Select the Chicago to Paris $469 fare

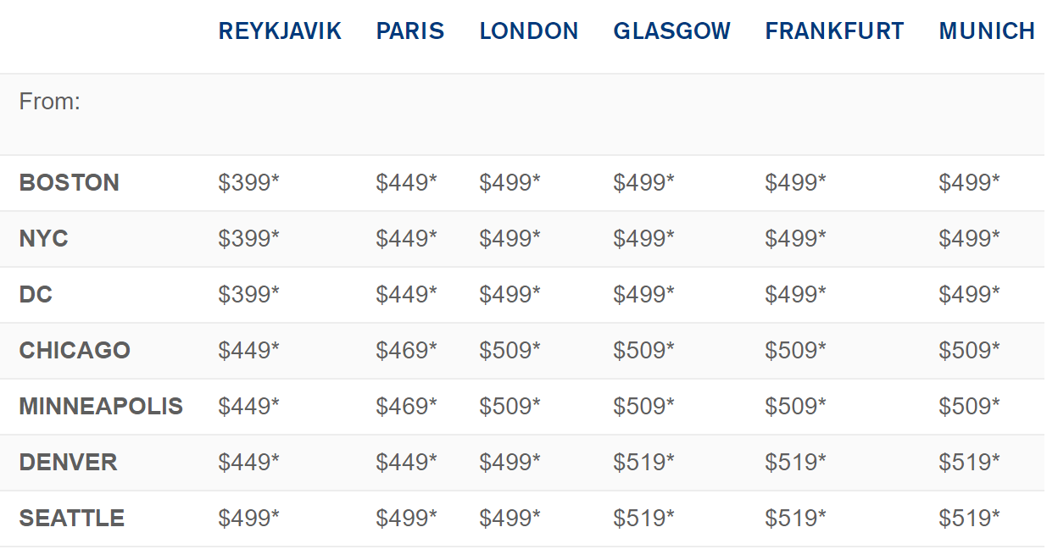[x=406, y=351]
